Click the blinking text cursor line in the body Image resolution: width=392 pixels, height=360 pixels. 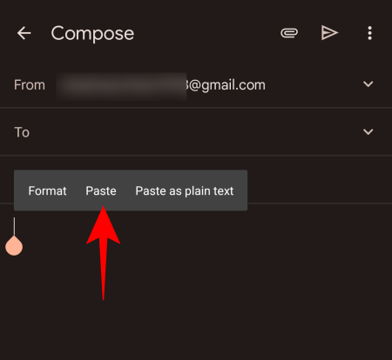[x=14, y=226]
